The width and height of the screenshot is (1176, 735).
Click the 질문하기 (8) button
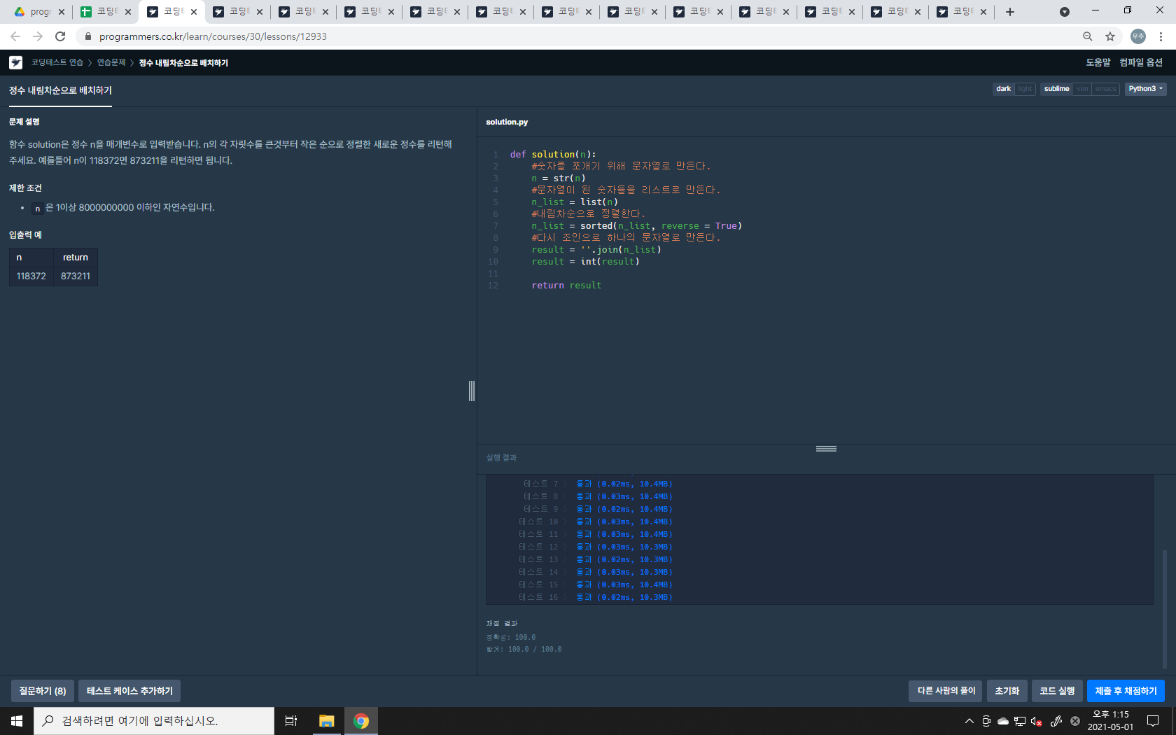click(43, 691)
